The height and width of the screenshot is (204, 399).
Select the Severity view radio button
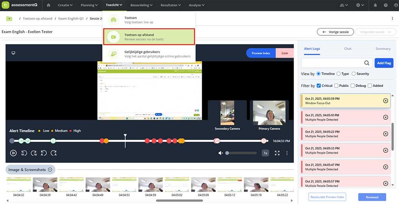[353, 74]
